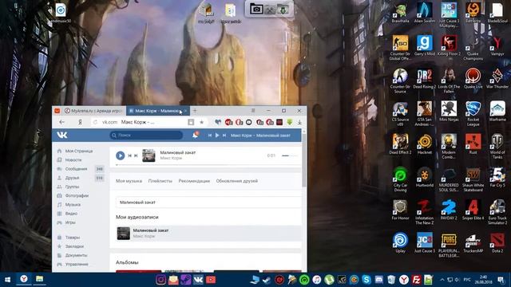Open the World of Tanks desktop shortcut

(497, 147)
